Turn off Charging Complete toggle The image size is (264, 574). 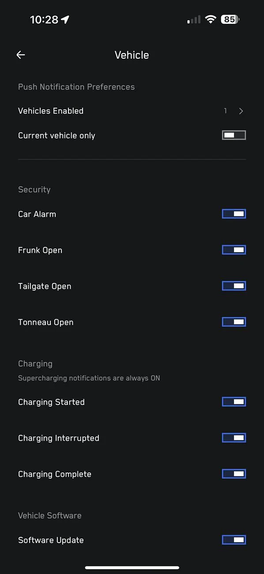click(x=234, y=474)
